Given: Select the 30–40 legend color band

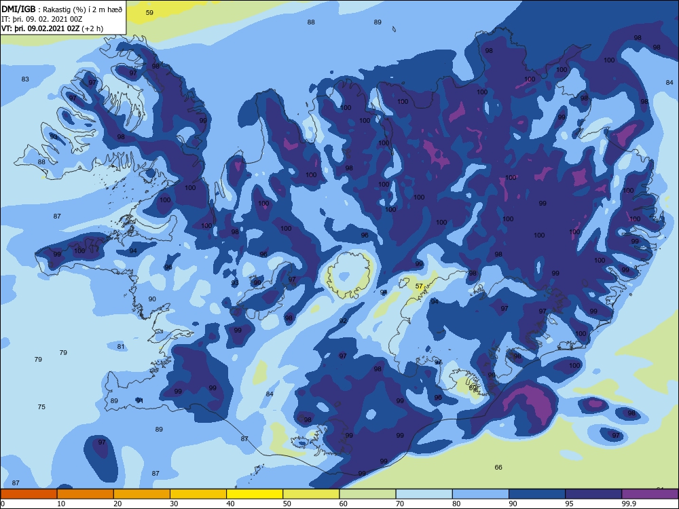Looking at the screenshot, I should [x=198, y=494].
